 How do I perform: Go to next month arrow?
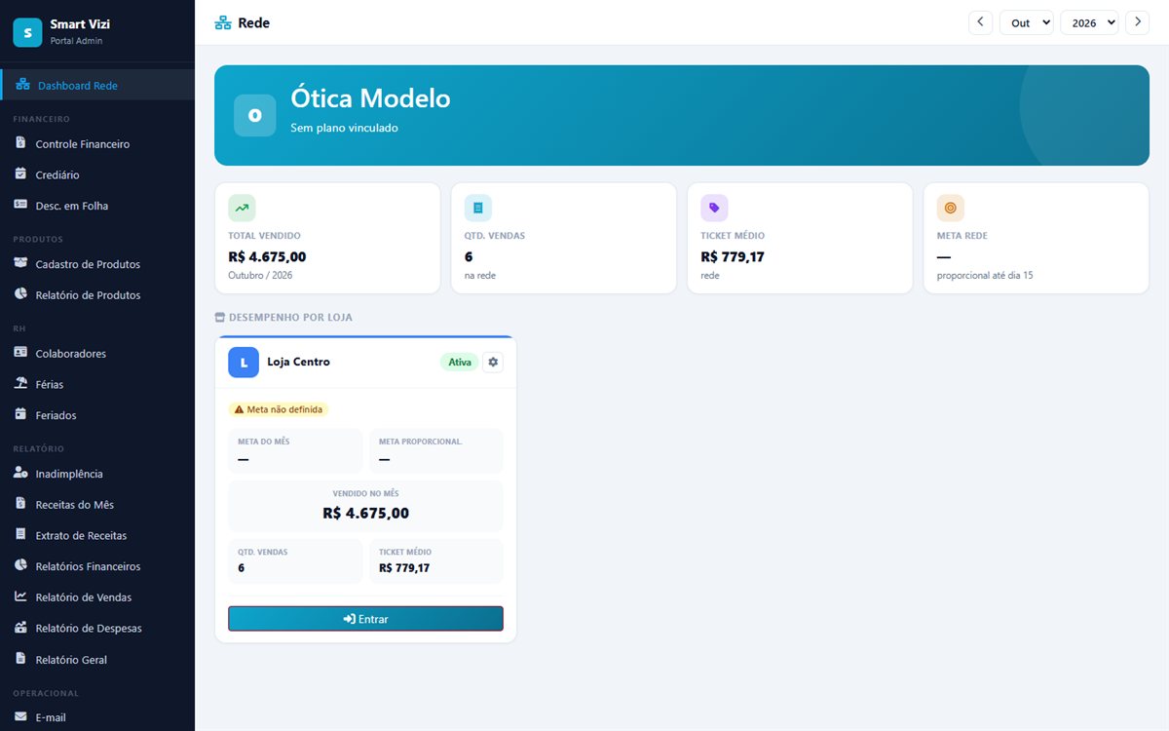click(1137, 22)
